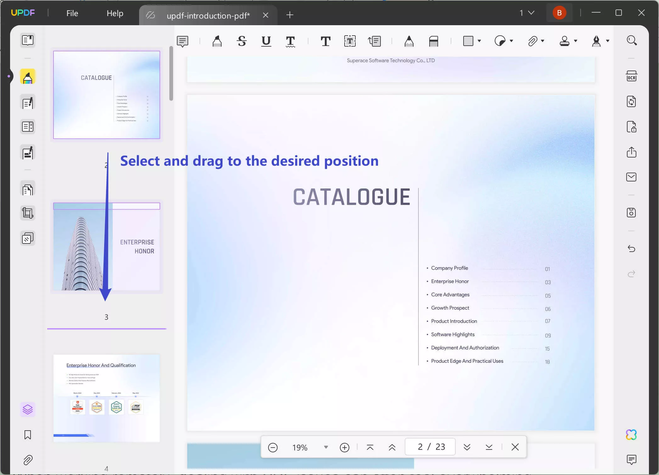Screen dimensions: 659x475
Task: Toggle the thumbnail panel view
Action: (x=28, y=40)
